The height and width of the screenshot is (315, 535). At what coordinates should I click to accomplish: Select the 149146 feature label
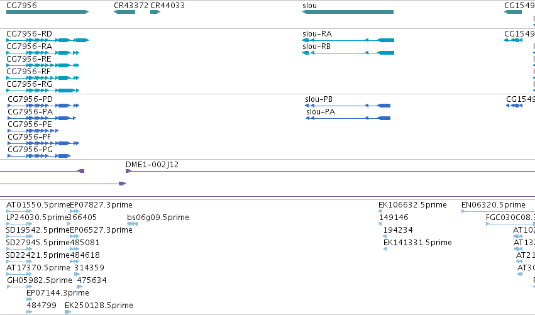[394, 218]
